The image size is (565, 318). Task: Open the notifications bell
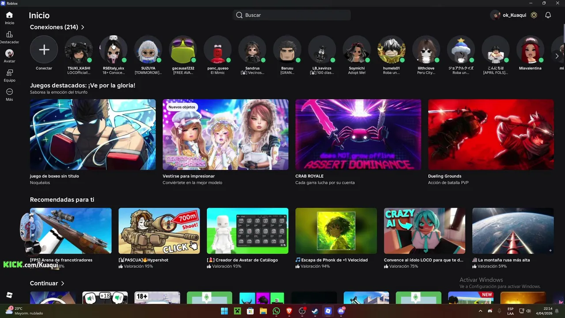pyautogui.click(x=548, y=15)
